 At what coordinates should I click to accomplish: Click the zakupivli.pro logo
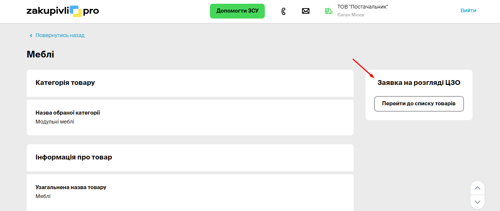point(62,11)
